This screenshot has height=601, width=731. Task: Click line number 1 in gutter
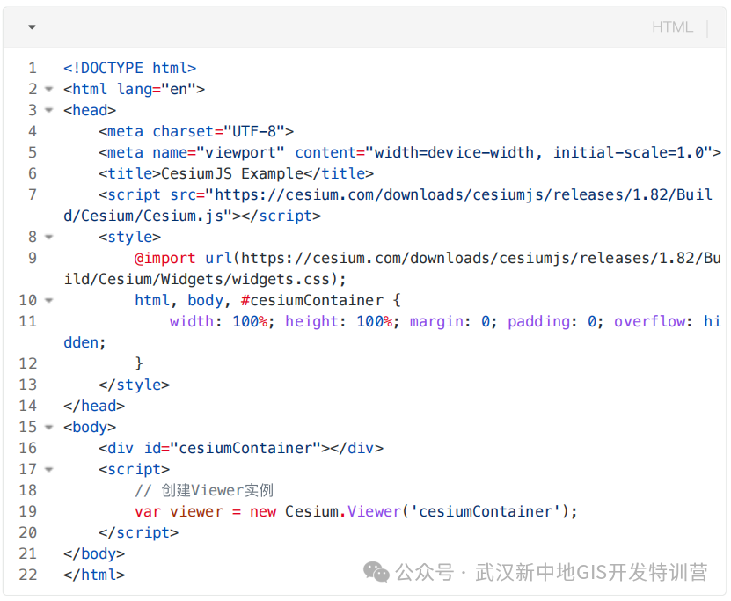[x=33, y=68]
